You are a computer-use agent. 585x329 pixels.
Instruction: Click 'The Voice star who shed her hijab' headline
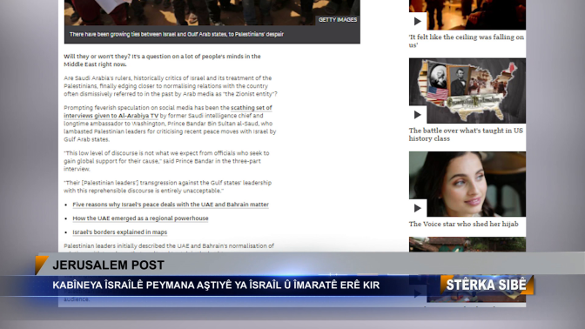[x=463, y=224]
